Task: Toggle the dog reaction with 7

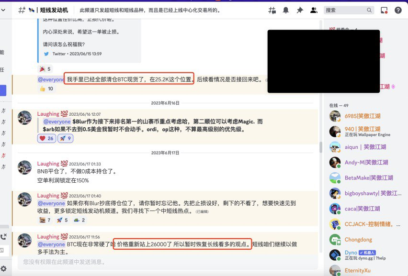Action: click(x=45, y=220)
